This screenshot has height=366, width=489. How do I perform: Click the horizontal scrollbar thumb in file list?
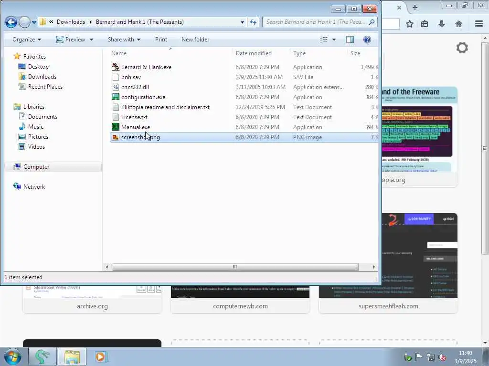235,267
